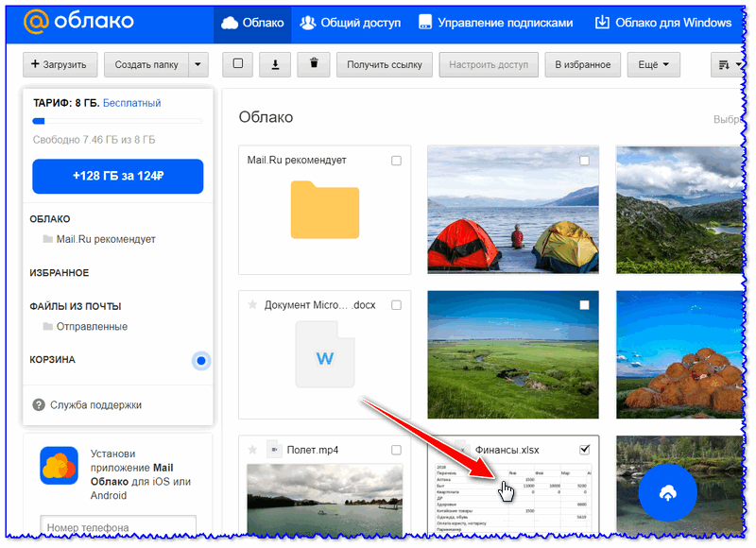This screenshot has width=756, height=548.
Task: Open the Полет.mp4 video preview
Action: (324, 500)
